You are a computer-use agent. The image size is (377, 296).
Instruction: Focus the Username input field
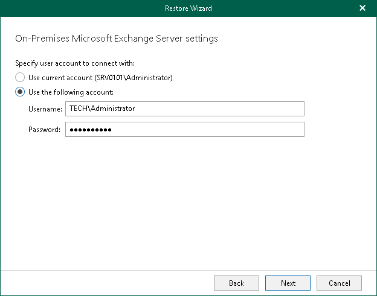(x=184, y=109)
